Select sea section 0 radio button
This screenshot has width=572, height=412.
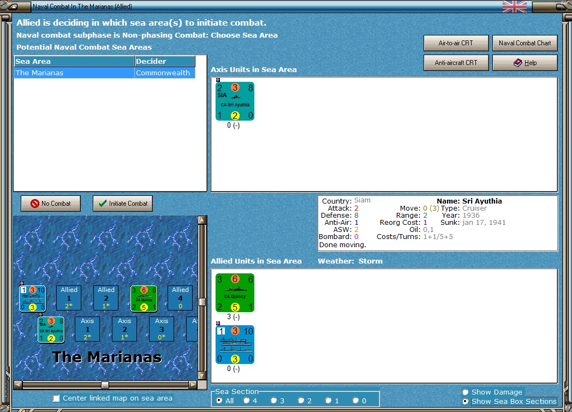pyautogui.click(x=356, y=401)
